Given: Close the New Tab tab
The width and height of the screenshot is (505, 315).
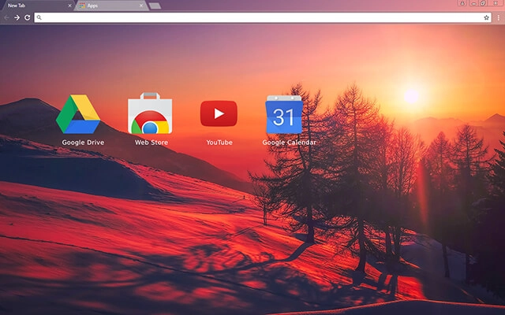Looking at the screenshot, I should click(69, 6).
